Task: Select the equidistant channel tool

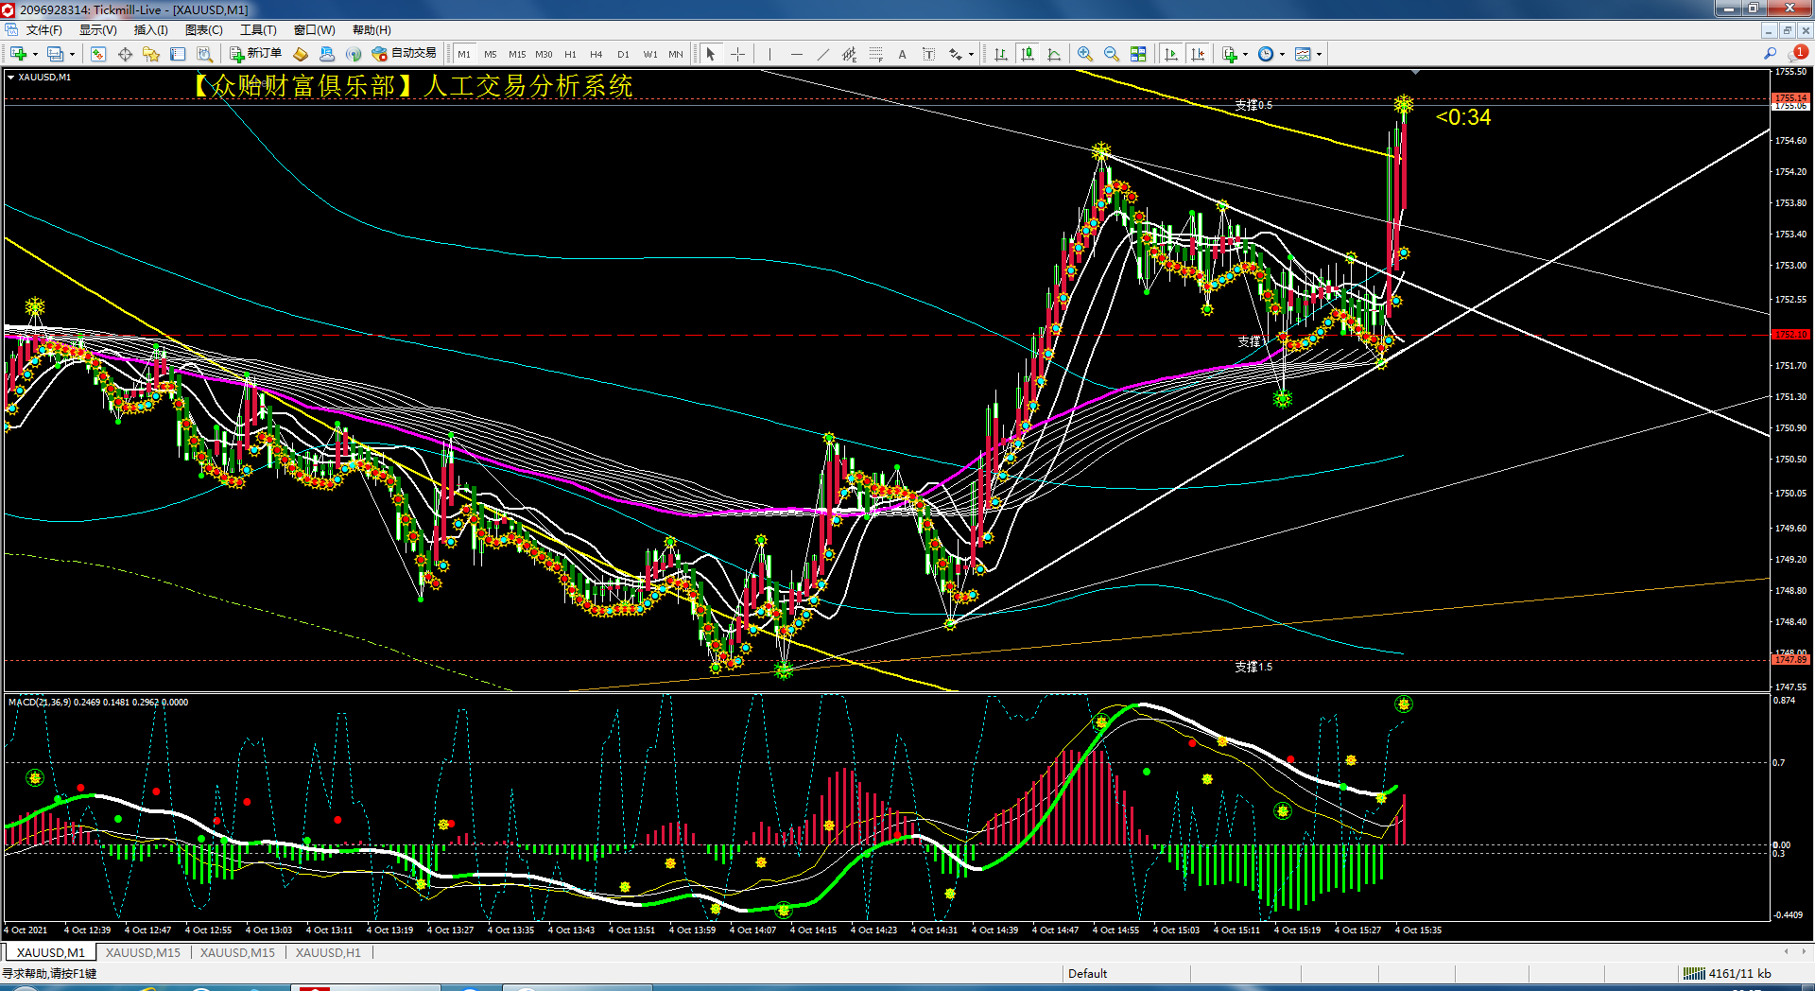Action: (850, 54)
